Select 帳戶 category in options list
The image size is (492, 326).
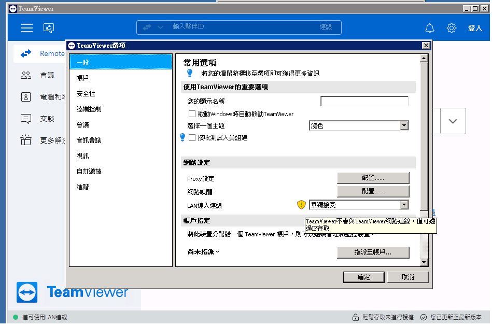[x=121, y=78]
